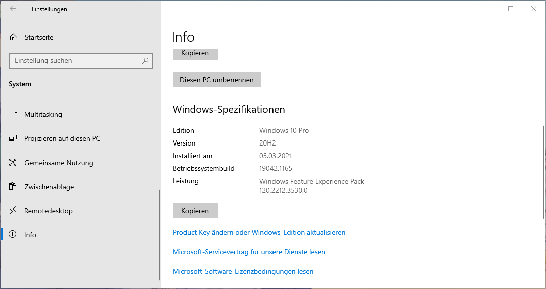Click Kopieren below Windows-Spezifikationen
The image size is (546, 289).
coord(195,211)
